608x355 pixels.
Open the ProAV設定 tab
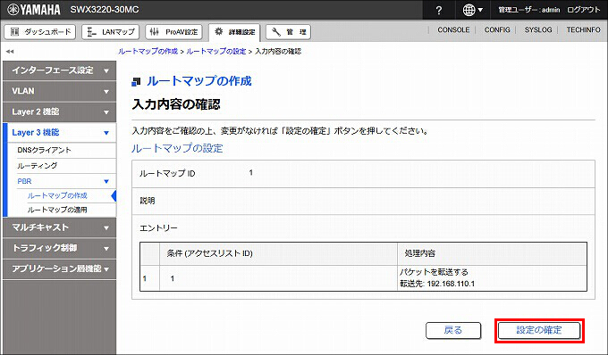pos(173,32)
